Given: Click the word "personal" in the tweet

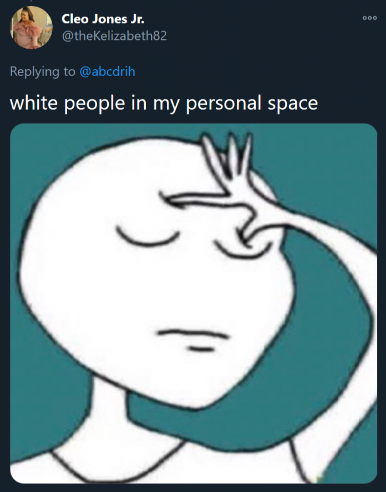Looking at the screenshot, I should [224, 104].
